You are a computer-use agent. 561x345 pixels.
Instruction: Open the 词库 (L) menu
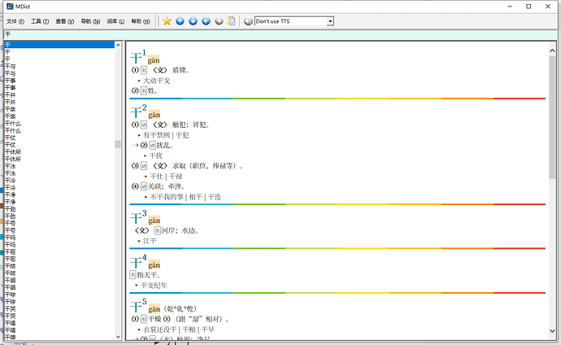(x=115, y=21)
